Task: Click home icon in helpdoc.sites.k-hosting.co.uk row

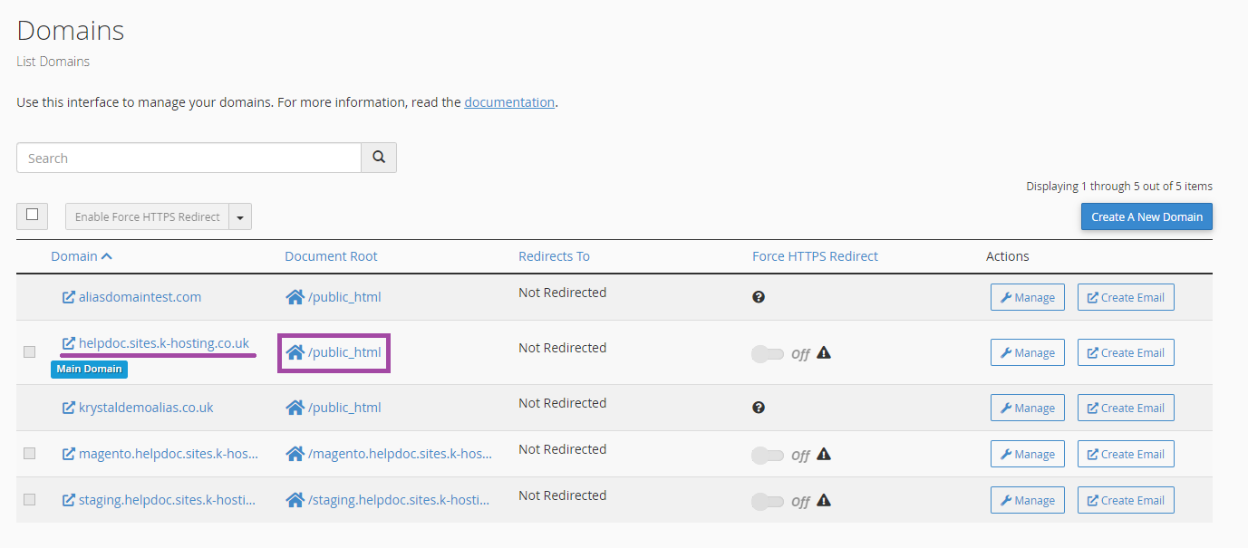Action: 295,352
